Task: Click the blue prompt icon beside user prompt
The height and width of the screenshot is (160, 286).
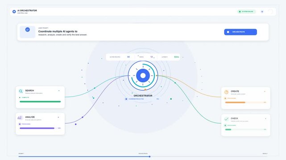Action: tap(28, 29)
